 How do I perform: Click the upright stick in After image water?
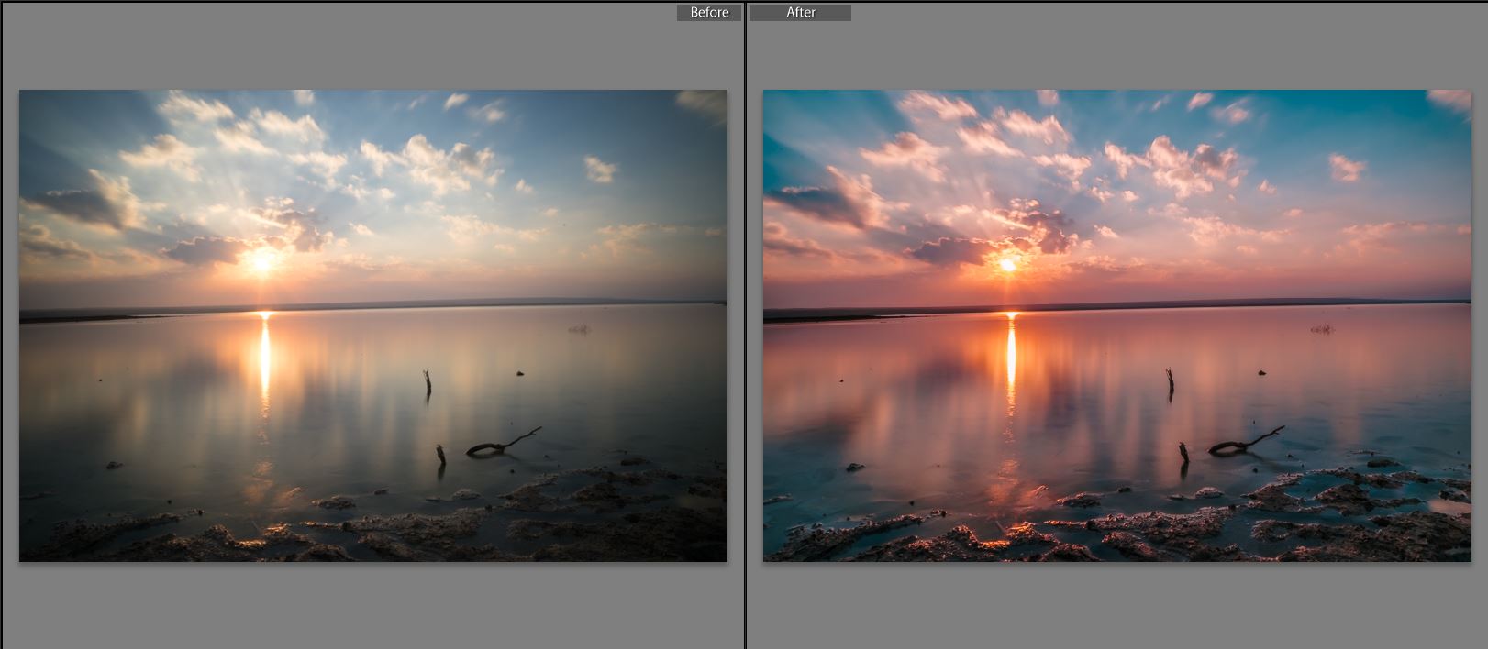(x=1170, y=382)
